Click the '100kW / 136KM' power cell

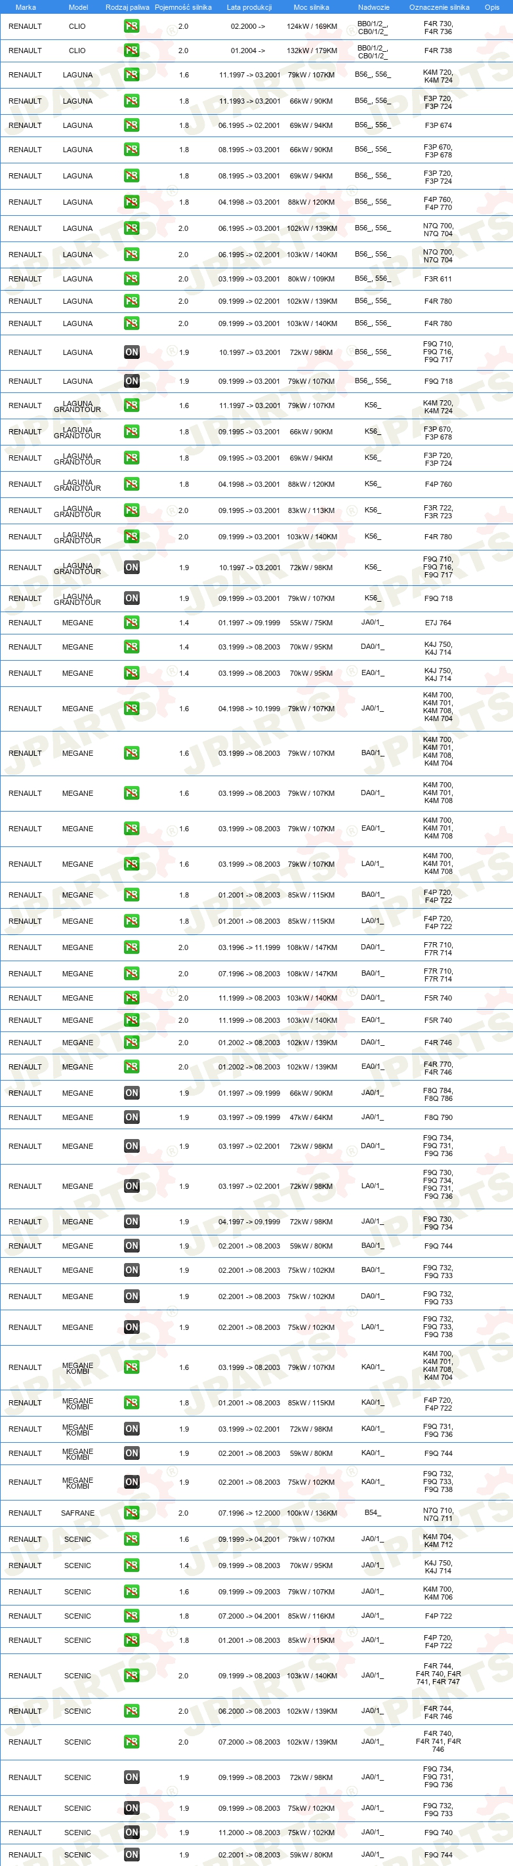[312, 1513]
